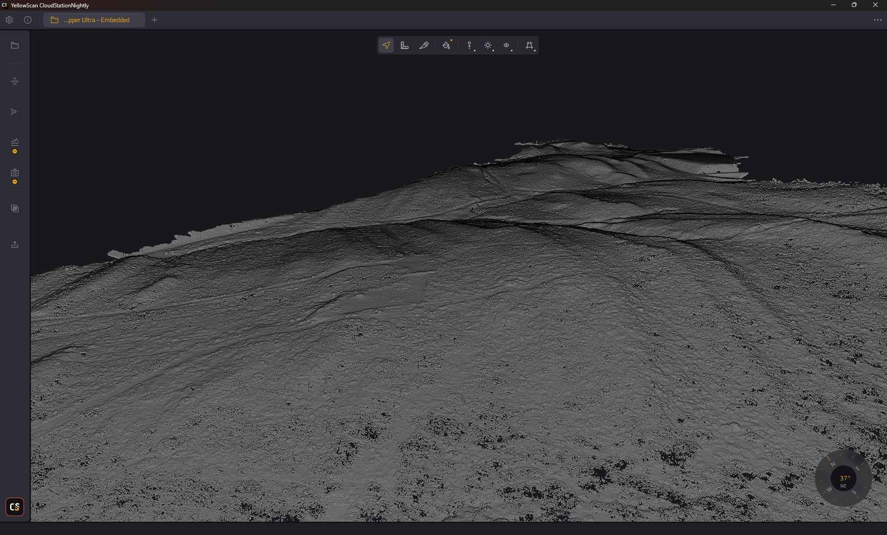Image resolution: width=887 pixels, height=535 pixels.
Task: Open the beam filter step in sidebar
Action: pos(15,112)
